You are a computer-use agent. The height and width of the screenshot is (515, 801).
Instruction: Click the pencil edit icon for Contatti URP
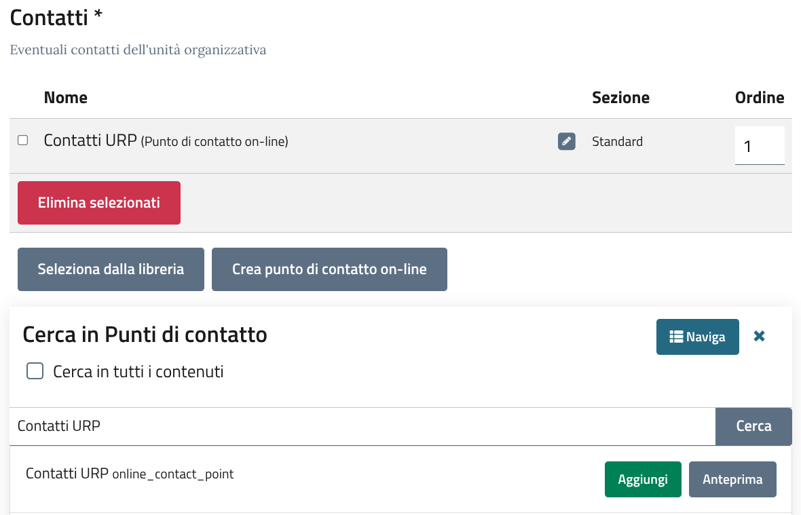(566, 141)
